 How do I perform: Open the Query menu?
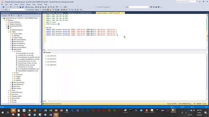click(16, 4)
